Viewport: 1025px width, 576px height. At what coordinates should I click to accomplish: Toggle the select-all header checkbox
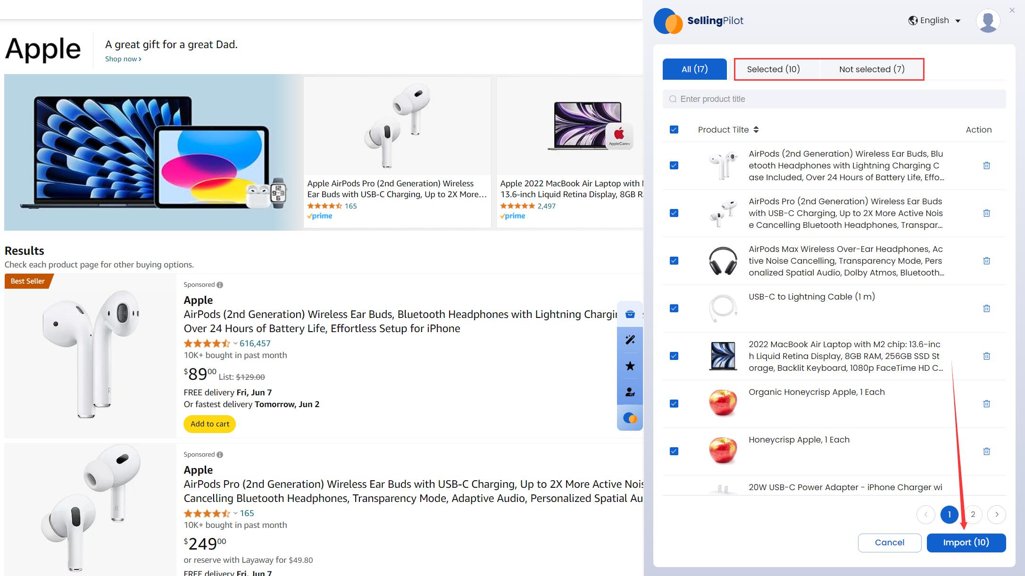pyautogui.click(x=674, y=130)
